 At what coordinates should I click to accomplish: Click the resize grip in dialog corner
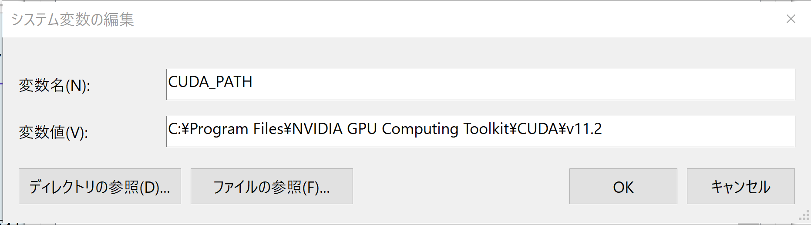pyautogui.click(x=804, y=216)
